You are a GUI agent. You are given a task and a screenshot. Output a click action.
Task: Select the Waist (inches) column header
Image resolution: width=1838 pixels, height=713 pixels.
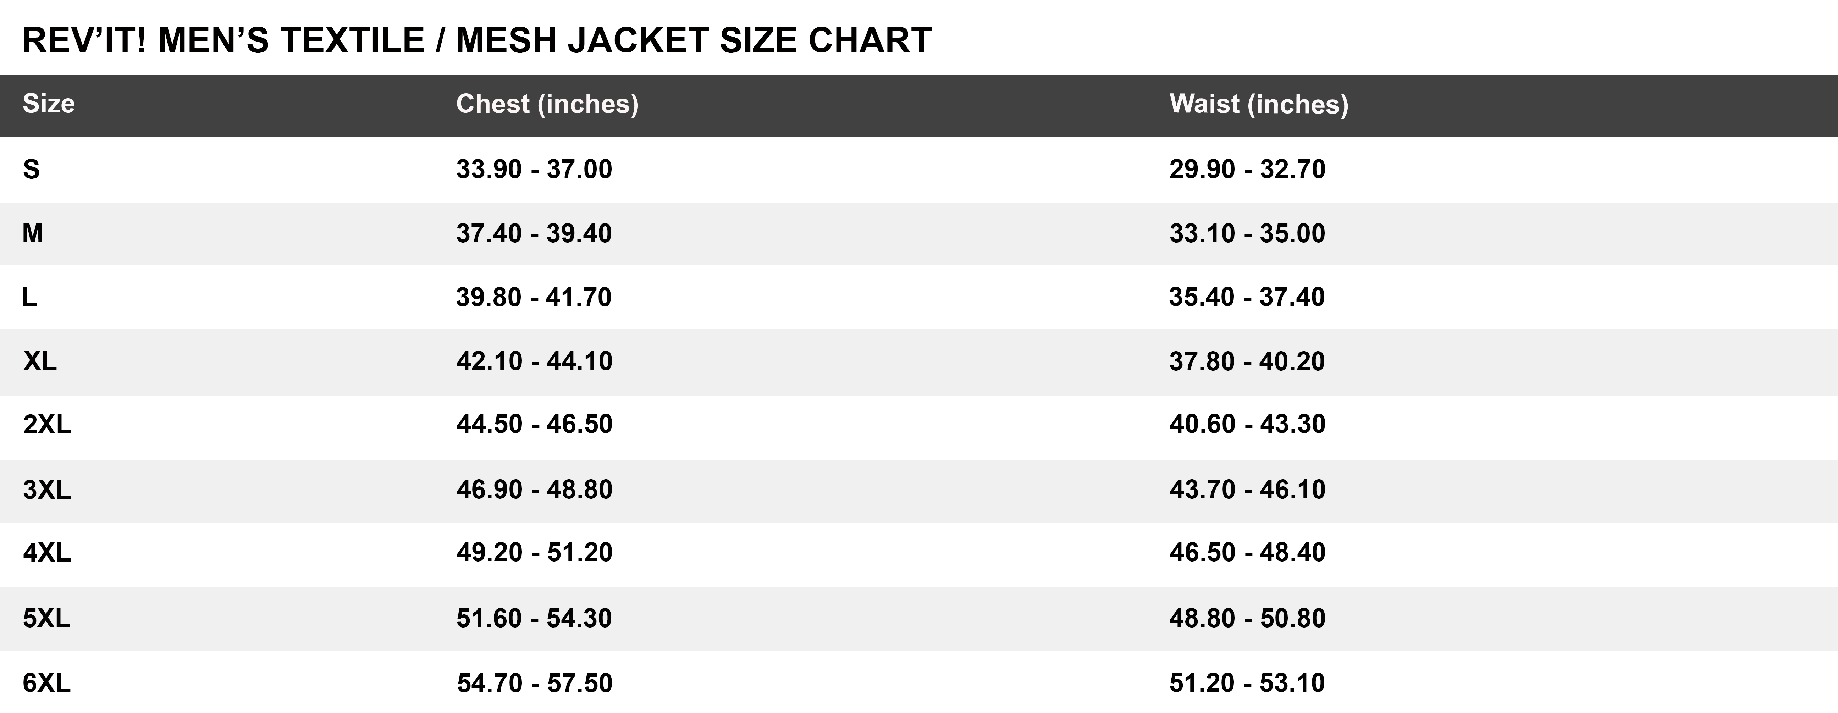pyautogui.click(x=1259, y=104)
